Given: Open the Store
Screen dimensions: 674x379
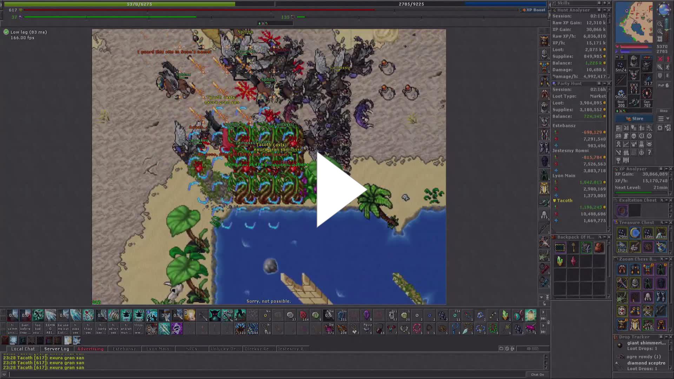Looking at the screenshot, I should (635, 119).
